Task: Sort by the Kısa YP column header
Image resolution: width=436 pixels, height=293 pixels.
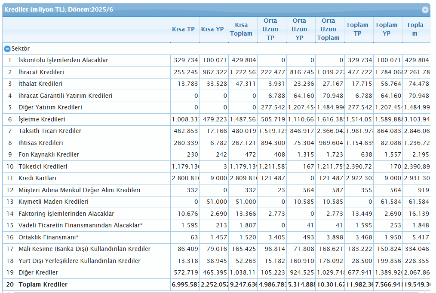Action: 212,29
